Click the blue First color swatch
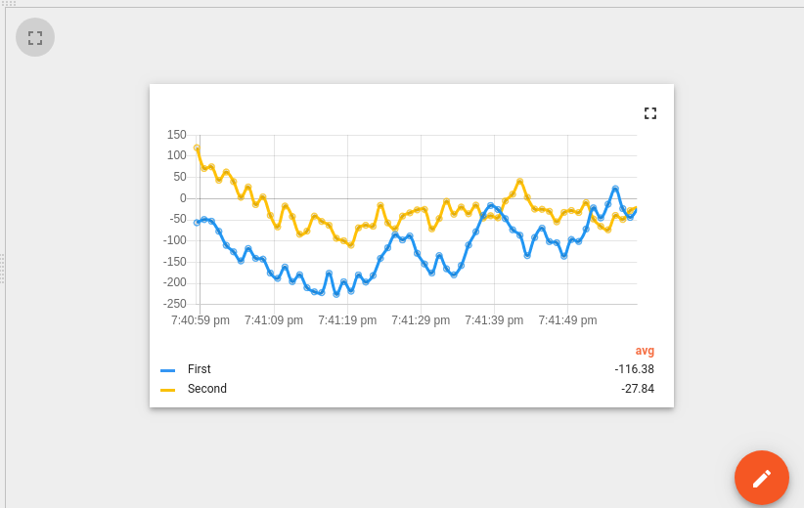This screenshot has width=804, height=508. click(x=167, y=370)
